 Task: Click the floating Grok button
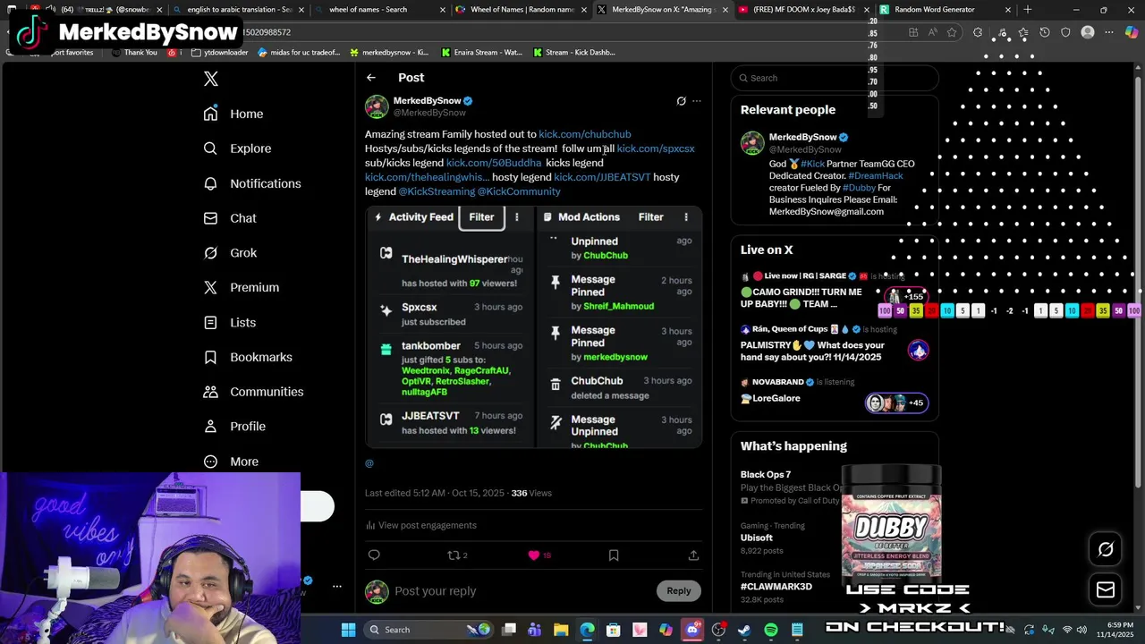pyautogui.click(x=1106, y=550)
